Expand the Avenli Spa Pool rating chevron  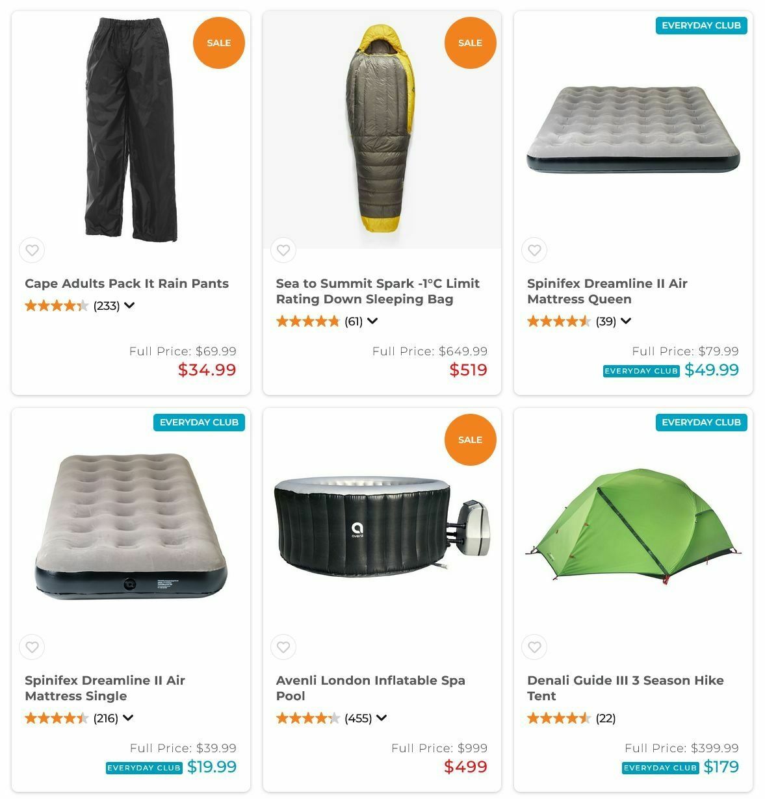[x=382, y=718]
